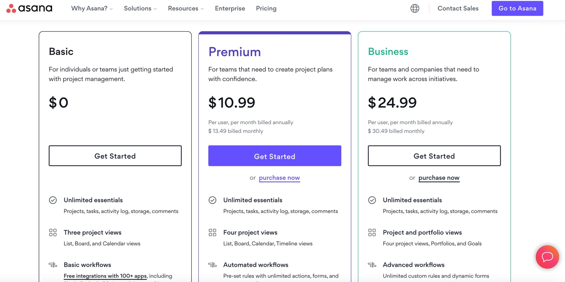Open Free integrations with 100+ apps link
The image size is (565, 282).
(x=105, y=276)
